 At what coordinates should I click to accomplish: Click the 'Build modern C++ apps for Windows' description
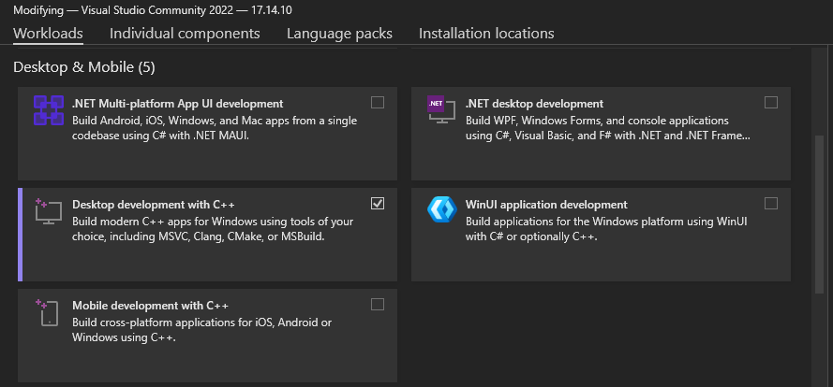[213, 229]
